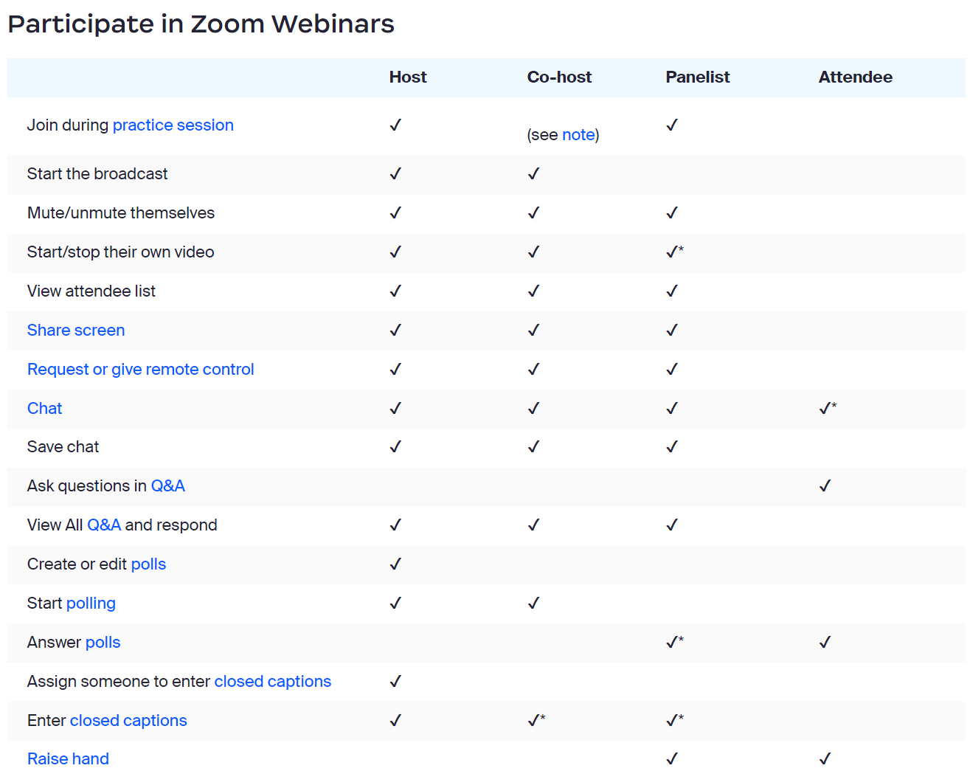
Task: Click Host checkmark for Start the broadcast
Action: click(x=395, y=173)
